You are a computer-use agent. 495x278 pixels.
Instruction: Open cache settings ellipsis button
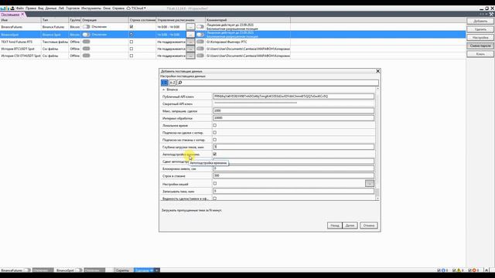(x=370, y=184)
